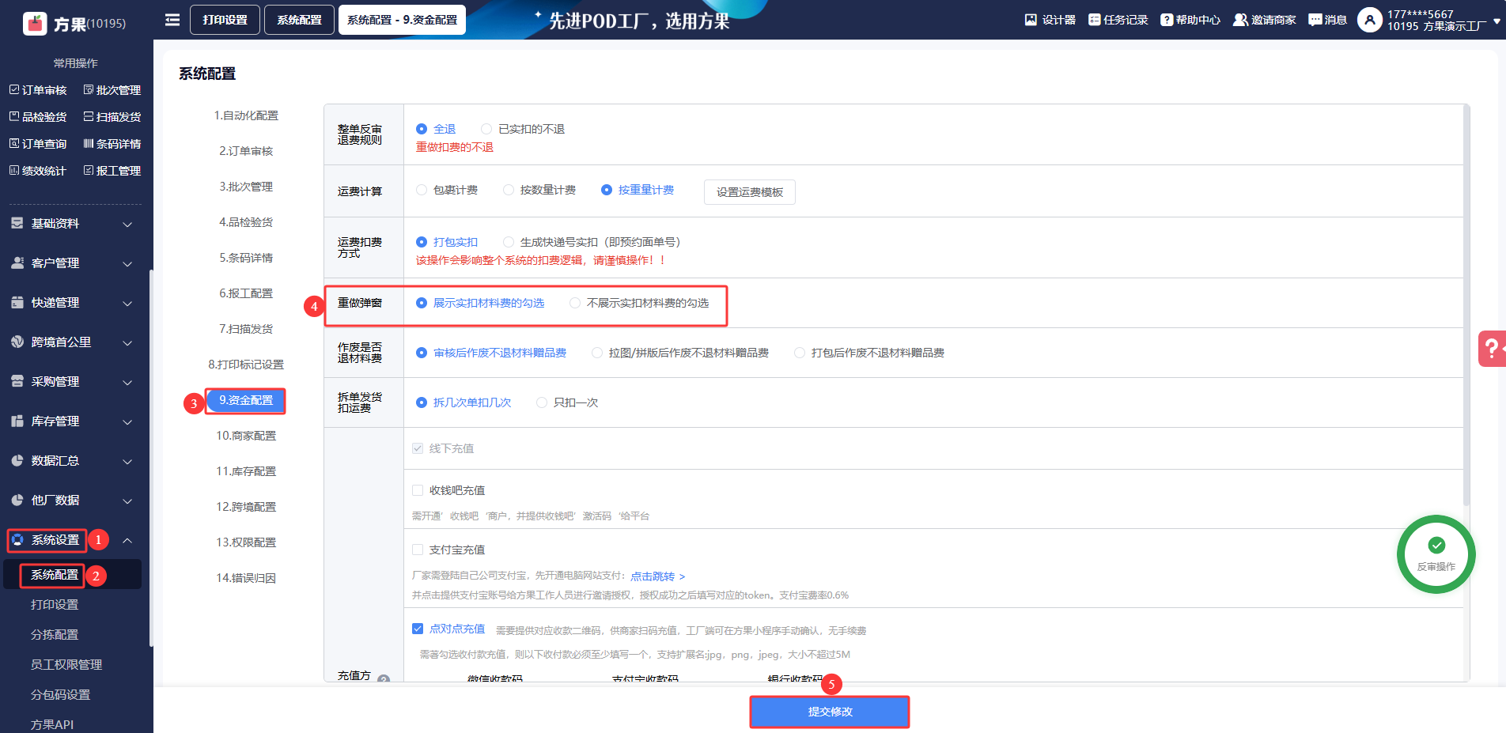This screenshot has width=1506, height=733.
Task: Select 已实扣的不退 refund rule radio
Action: pyautogui.click(x=486, y=129)
